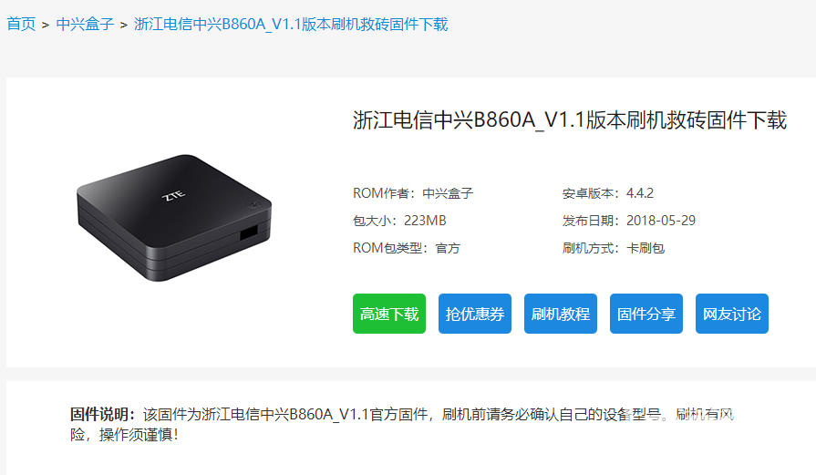Image resolution: width=816 pixels, height=475 pixels.
Task: Click the ROM包类型 官方 entry
Action: pos(407,248)
